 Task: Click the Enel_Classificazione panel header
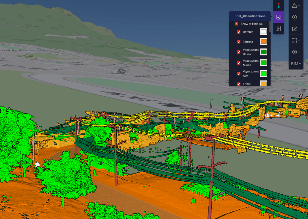point(250,16)
